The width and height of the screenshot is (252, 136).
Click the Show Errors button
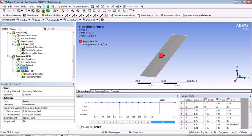tap(81, 6)
